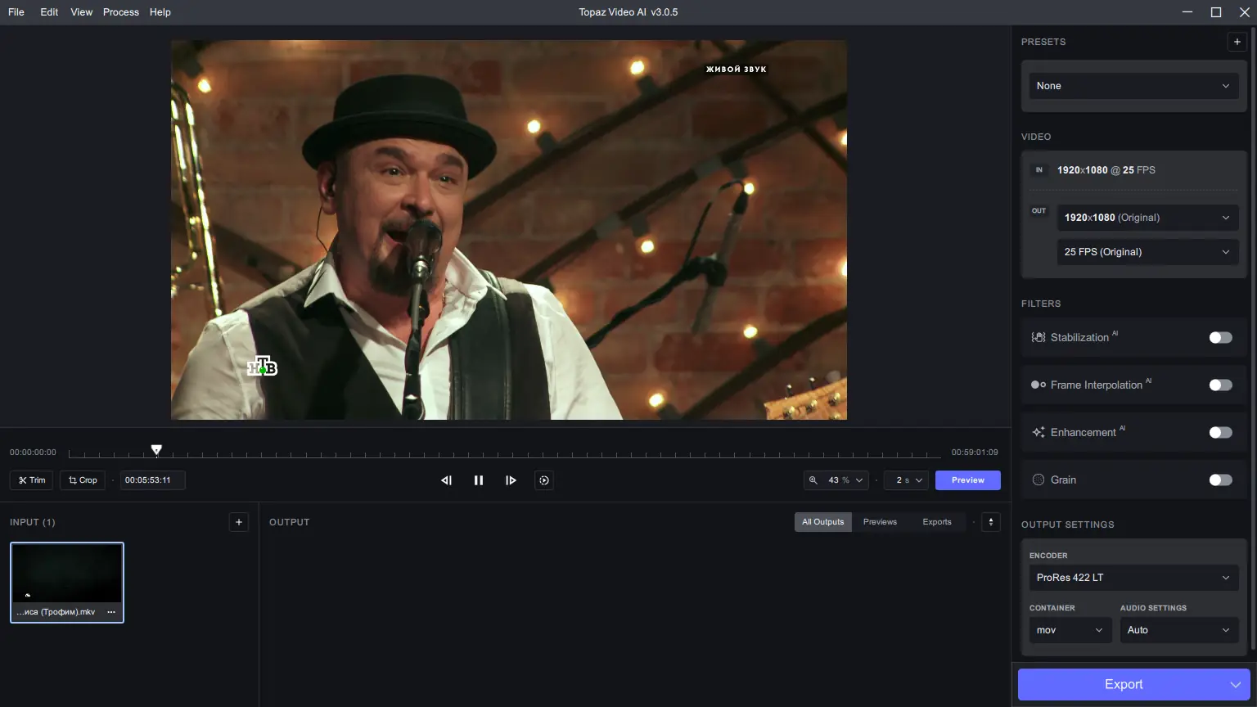Add a new preset with plus icon
The width and height of the screenshot is (1257, 707).
point(1237,42)
